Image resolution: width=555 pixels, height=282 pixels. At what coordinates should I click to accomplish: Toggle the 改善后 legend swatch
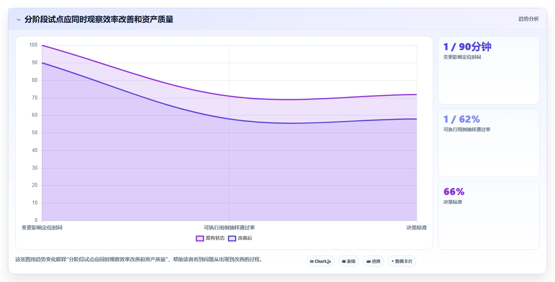[x=232, y=238]
